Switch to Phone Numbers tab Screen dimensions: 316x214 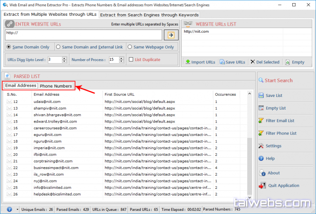click(56, 86)
